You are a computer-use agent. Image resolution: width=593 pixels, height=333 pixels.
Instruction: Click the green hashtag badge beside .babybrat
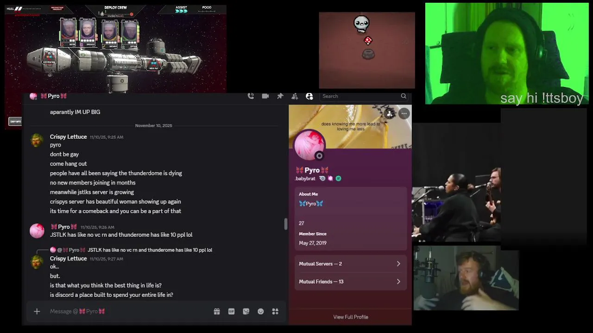(338, 179)
